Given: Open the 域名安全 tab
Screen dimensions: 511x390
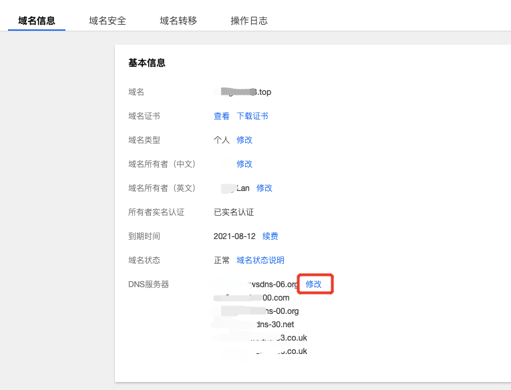Looking at the screenshot, I should click(x=108, y=21).
